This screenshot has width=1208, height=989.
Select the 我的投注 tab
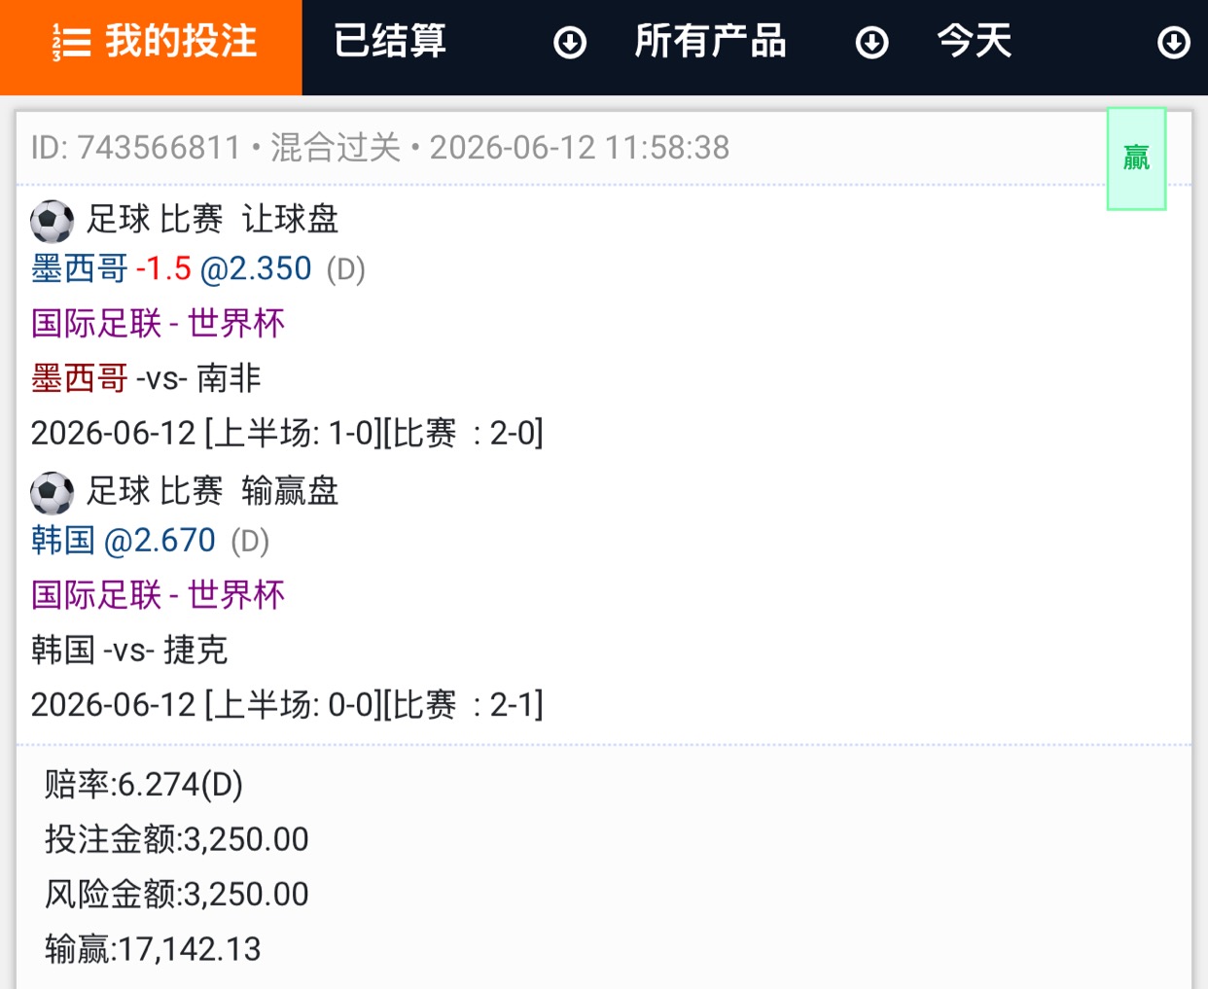pos(151,47)
